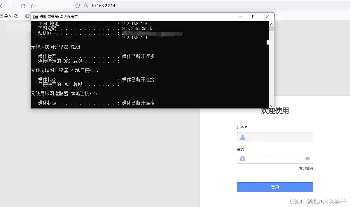This screenshot has width=350, height=207.
Task: Click the insecure connection lock icon
Action: click(86, 6)
